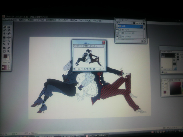Image resolution: width=183 pixels, height=137 pixels.
Task: Select the filled rectangle shape tool
Action: point(4,37)
